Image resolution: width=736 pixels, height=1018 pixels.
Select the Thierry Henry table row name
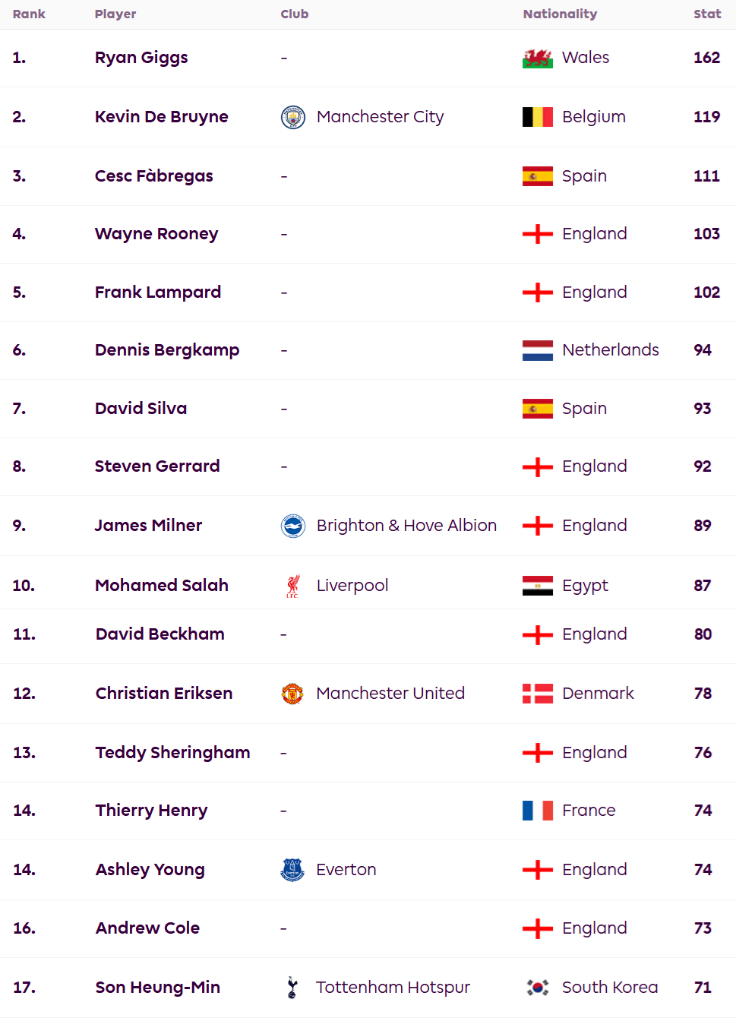point(151,811)
